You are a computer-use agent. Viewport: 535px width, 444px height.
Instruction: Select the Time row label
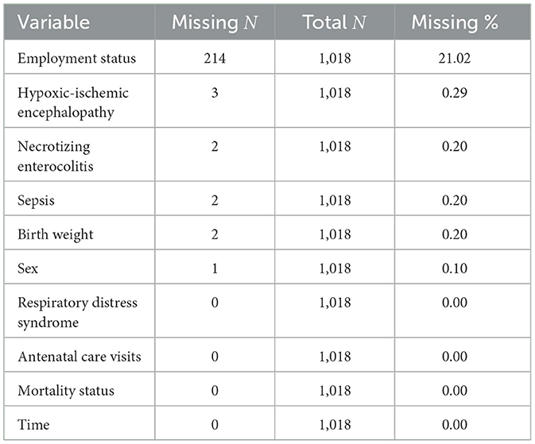tap(33, 425)
